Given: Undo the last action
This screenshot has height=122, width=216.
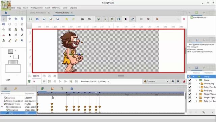Looking at the screenshot, I should coord(67,19).
